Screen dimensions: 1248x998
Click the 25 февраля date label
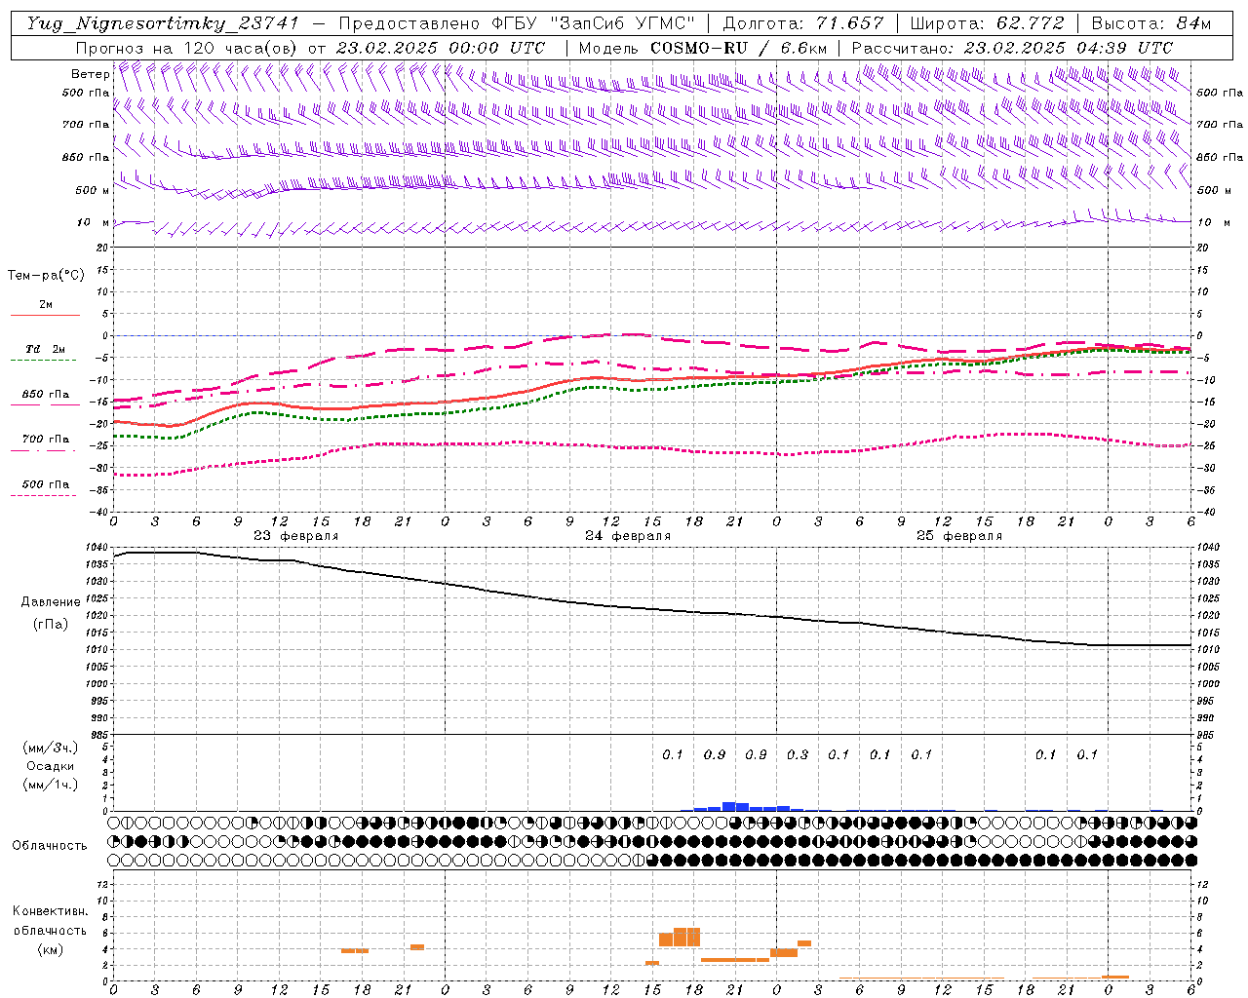pos(959,536)
